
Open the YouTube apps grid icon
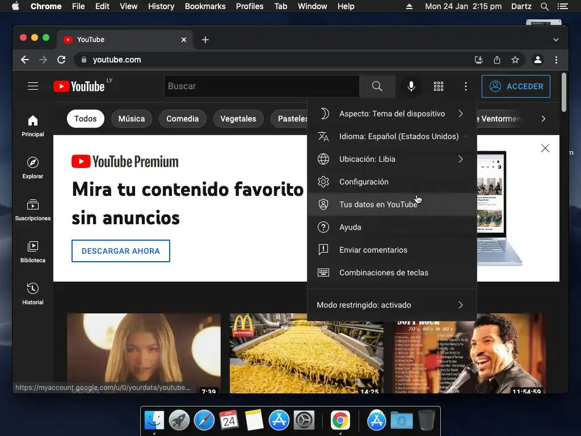click(439, 86)
